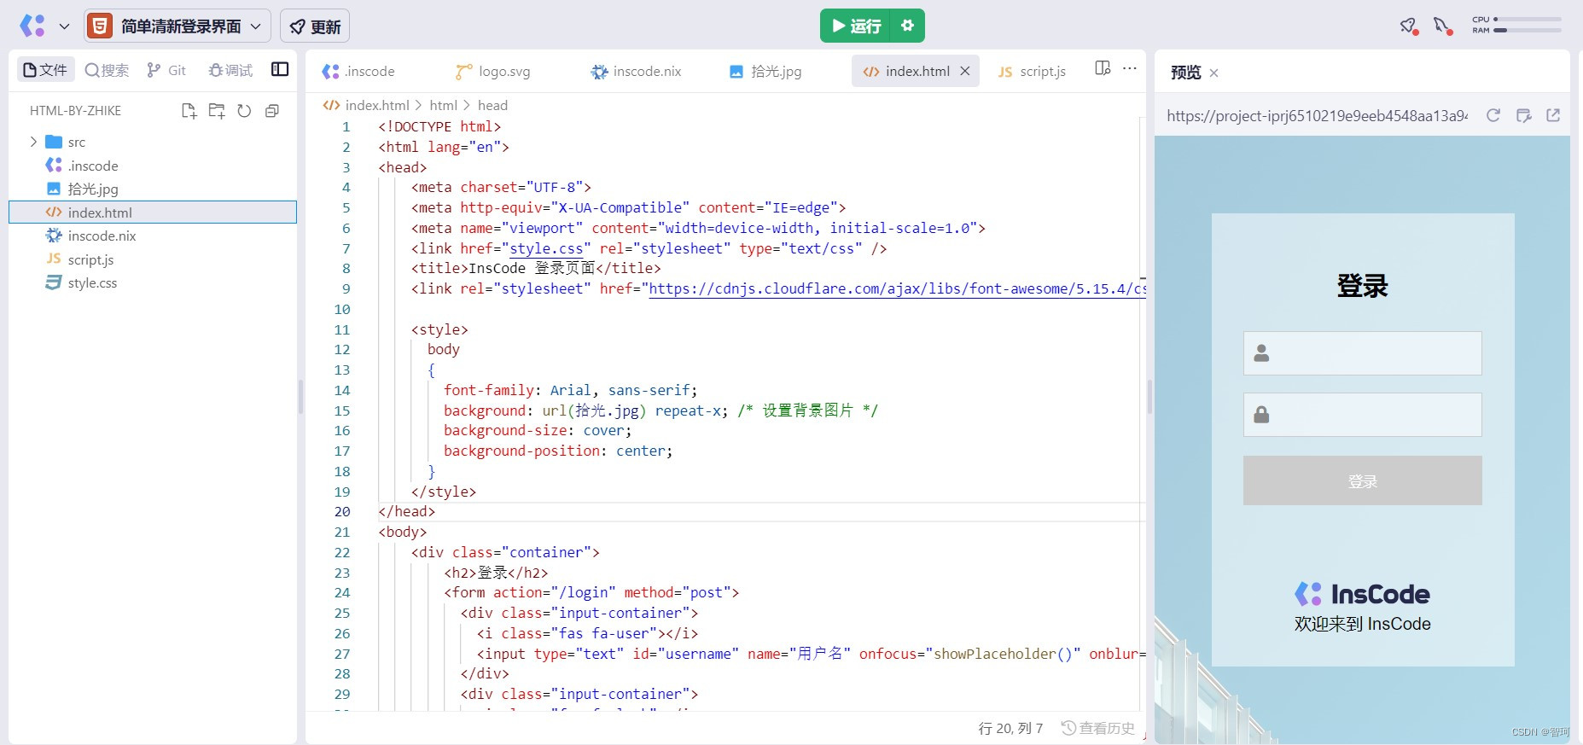Click 欢迎来到 InsCode text in preview
Screen dimensions: 1583x745
pyautogui.click(x=1362, y=624)
